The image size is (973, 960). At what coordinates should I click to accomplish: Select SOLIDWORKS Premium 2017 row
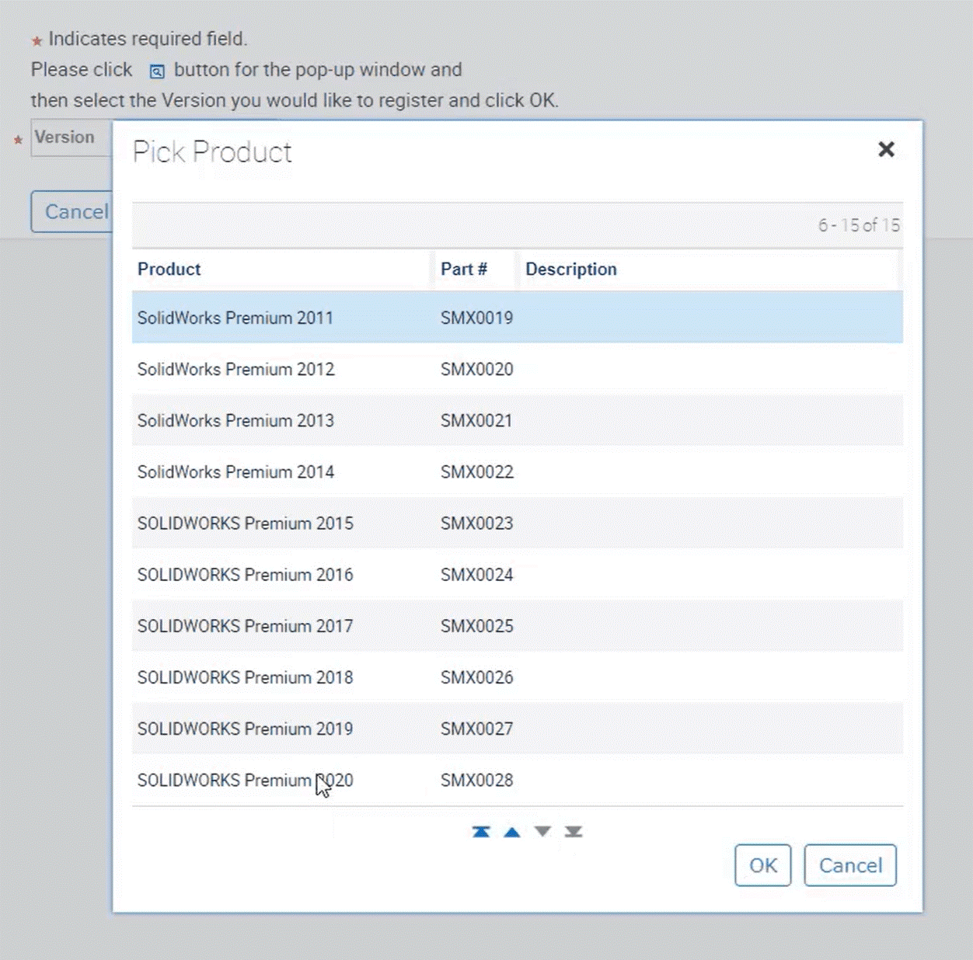(x=245, y=626)
